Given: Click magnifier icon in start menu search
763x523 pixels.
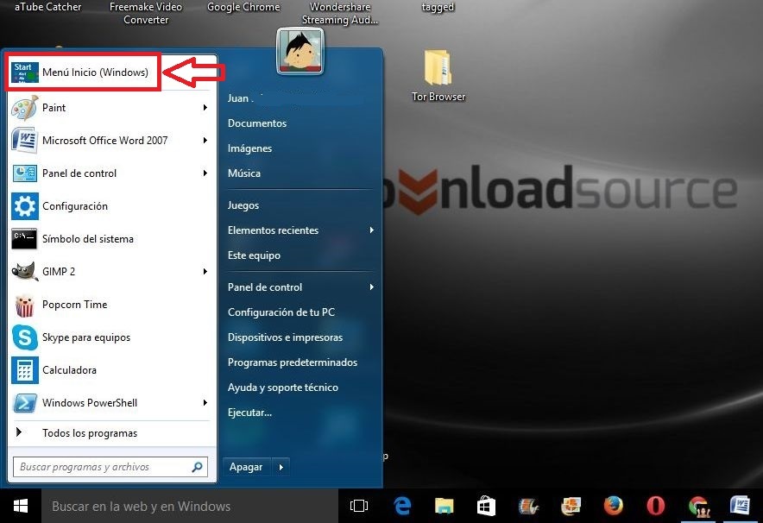Looking at the screenshot, I should pos(197,467).
